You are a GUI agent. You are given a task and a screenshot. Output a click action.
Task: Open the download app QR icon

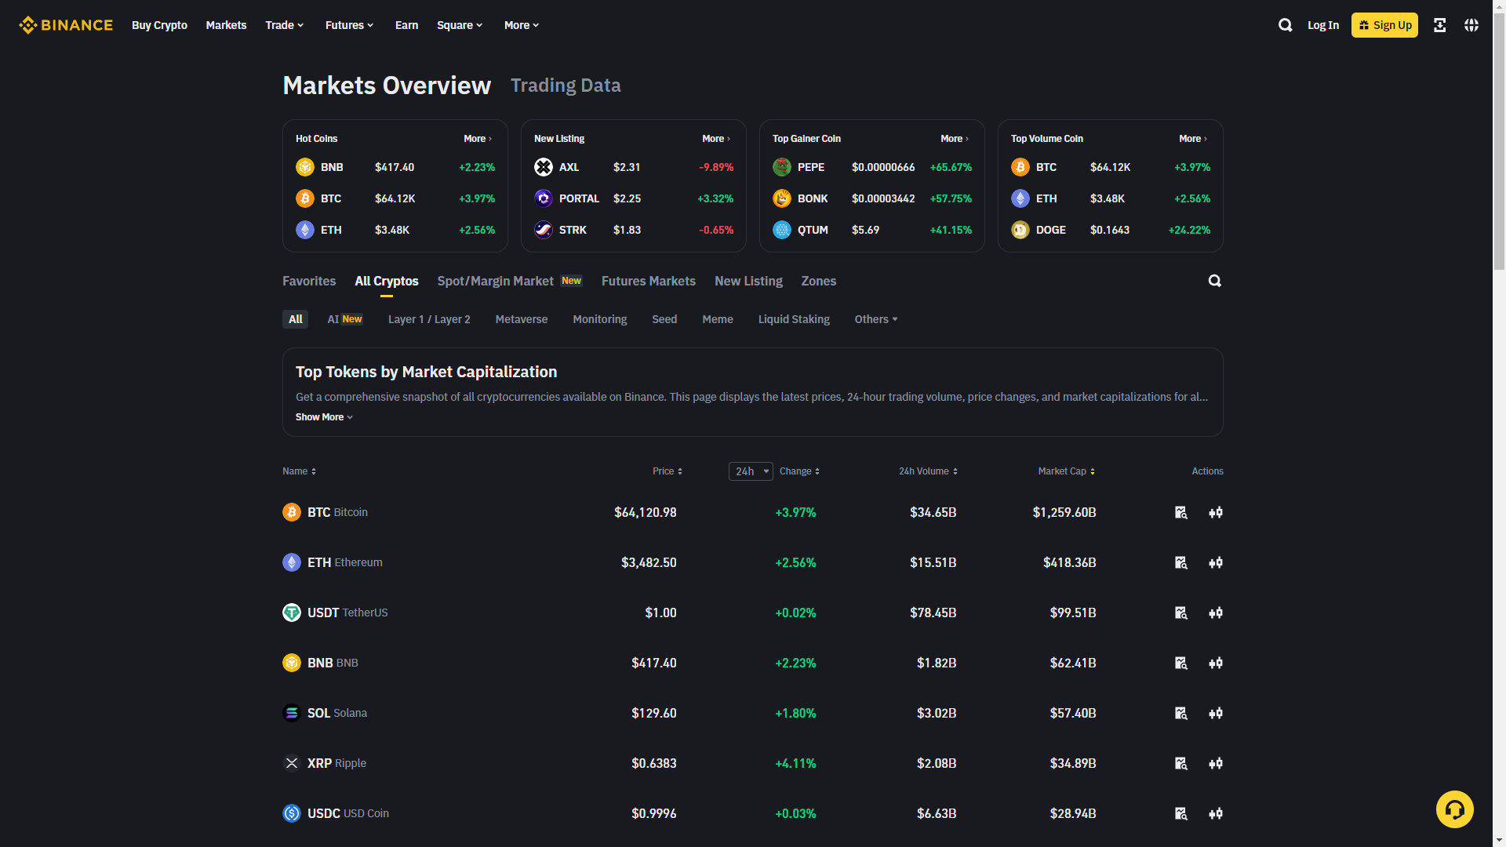(1439, 25)
